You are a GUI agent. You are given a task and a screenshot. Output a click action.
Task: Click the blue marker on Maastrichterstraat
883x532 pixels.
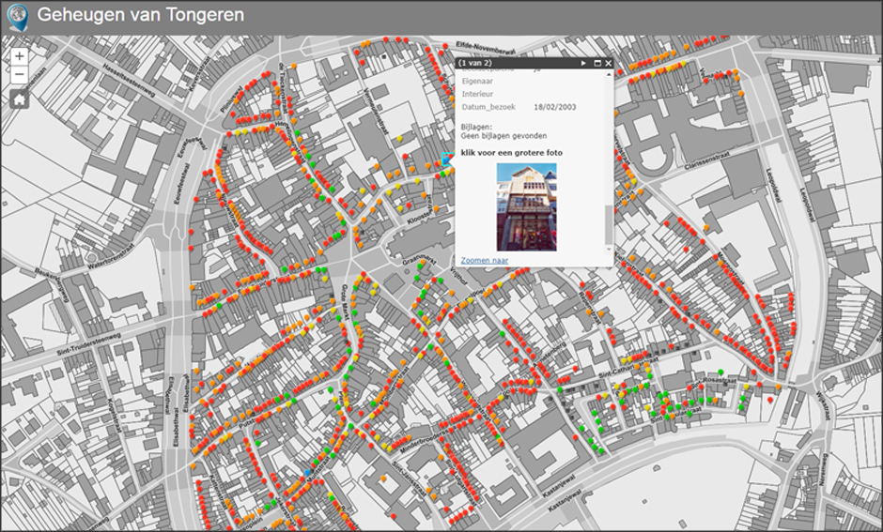307,471
